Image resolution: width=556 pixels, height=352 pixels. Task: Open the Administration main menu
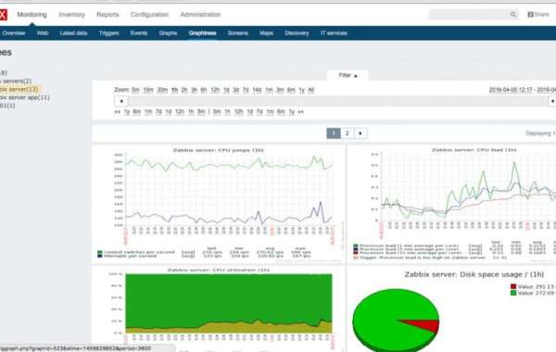200,15
